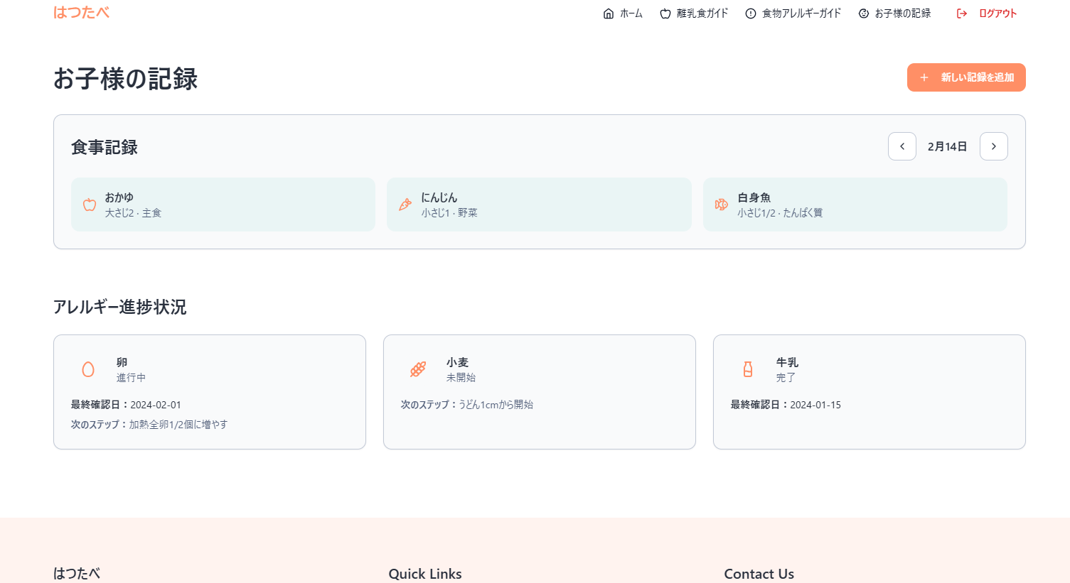Select the 小麦 allergy progress card
The width and height of the screenshot is (1070, 583).
540,392
